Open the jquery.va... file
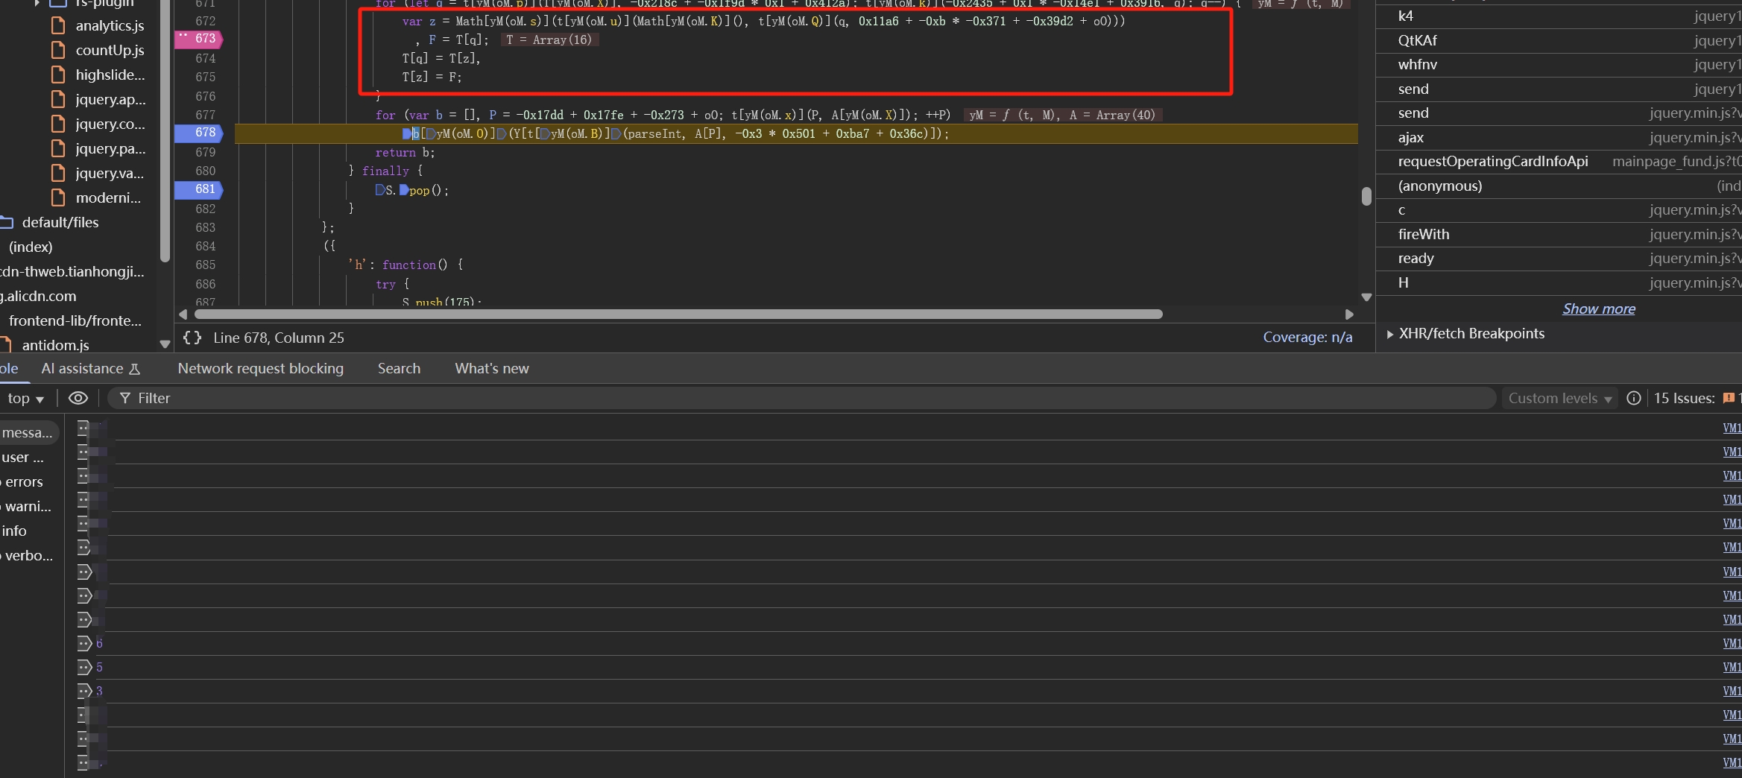The width and height of the screenshot is (1742, 778). pos(110,173)
